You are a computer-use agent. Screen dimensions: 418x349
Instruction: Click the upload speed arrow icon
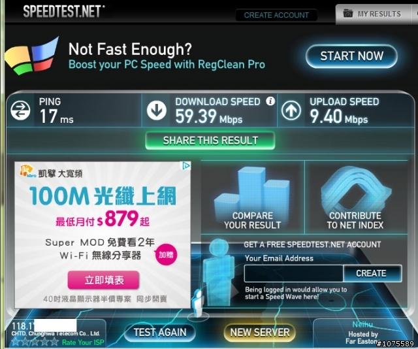pos(291,110)
